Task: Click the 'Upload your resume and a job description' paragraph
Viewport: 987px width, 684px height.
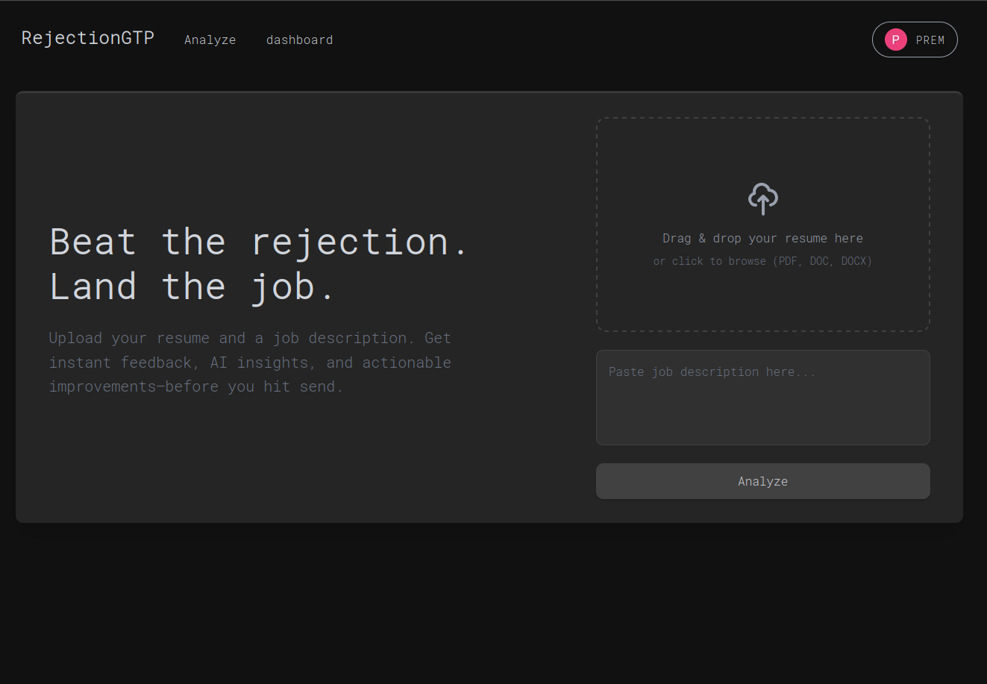Action: pyautogui.click(x=250, y=363)
